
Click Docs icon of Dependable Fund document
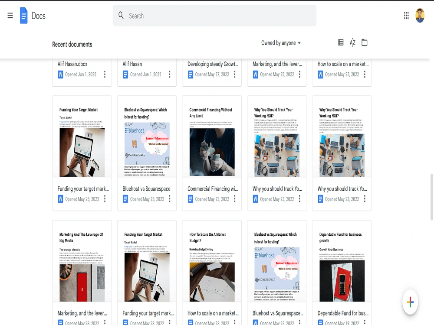(321, 322)
